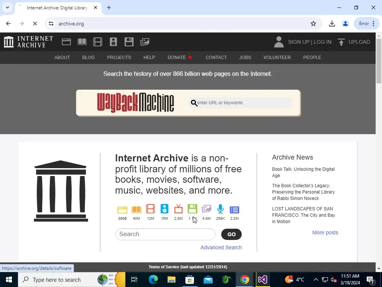
Task: Open the HELP menu item
Action: 149,57
